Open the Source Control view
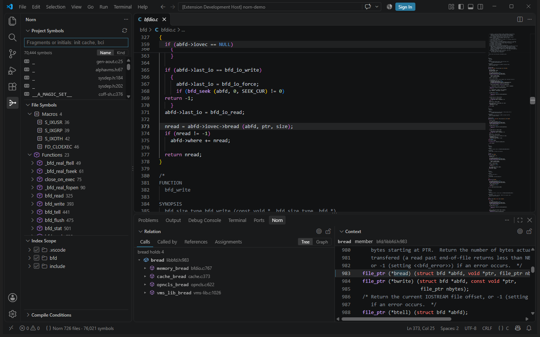This screenshot has width=540, height=337. tap(12, 54)
